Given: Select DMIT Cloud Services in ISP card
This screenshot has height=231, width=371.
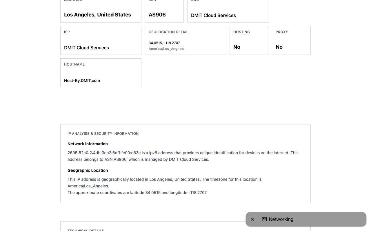Looking at the screenshot, I should [x=86, y=48].
